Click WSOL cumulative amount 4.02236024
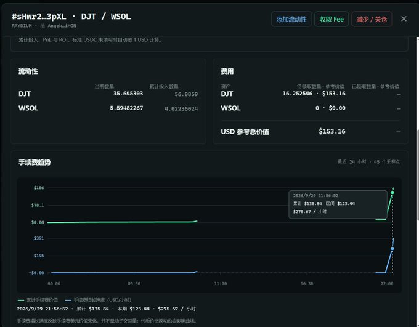This screenshot has height=327, width=419. pyautogui.click(x=181, y=109)
